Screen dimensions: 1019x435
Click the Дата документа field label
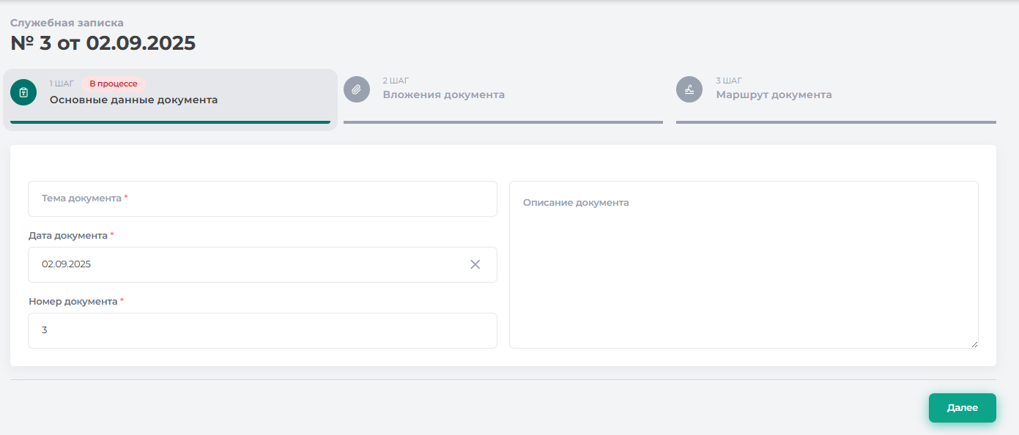[x=68, y=236]
